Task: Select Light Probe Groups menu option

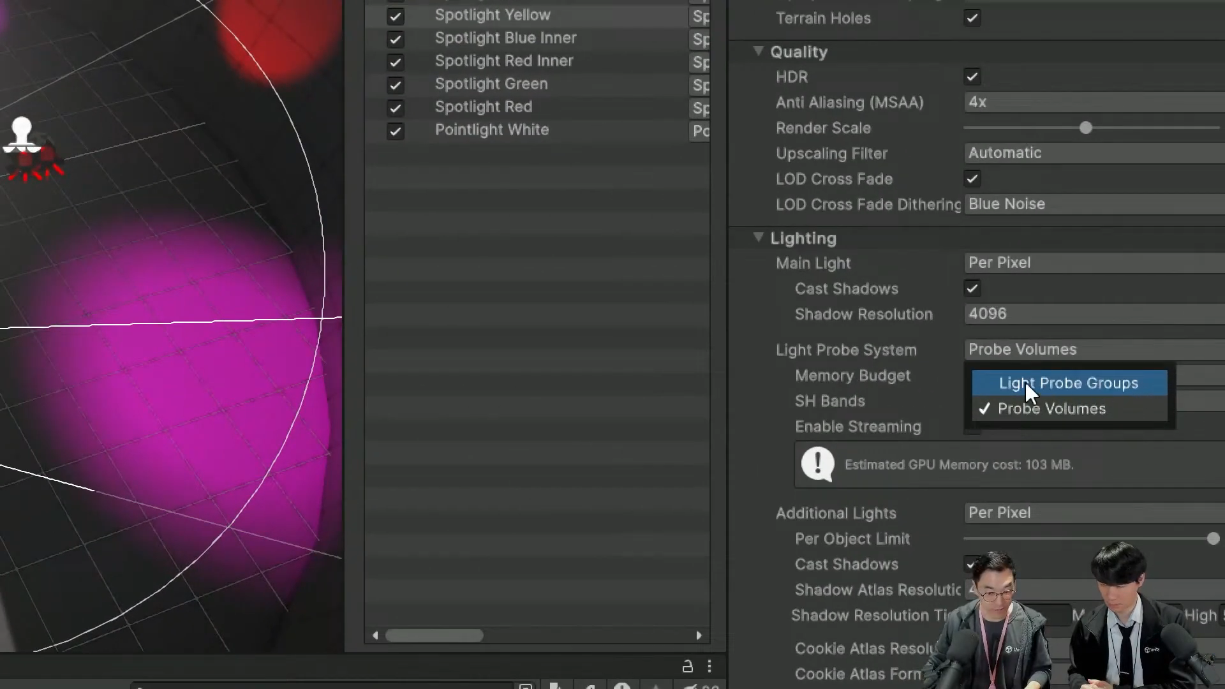Action: [1069, 383]
